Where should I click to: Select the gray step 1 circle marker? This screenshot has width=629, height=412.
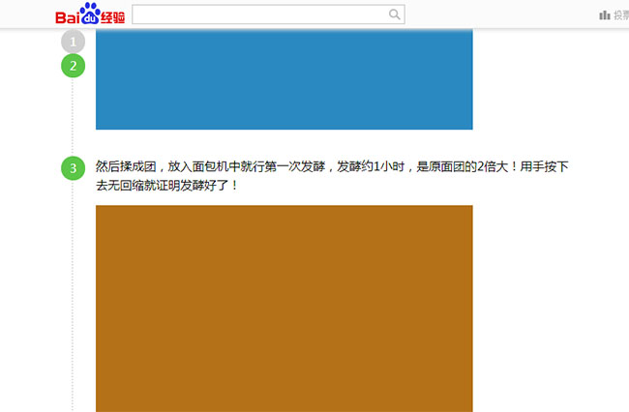pyautogui.click(x=73, y=43)
